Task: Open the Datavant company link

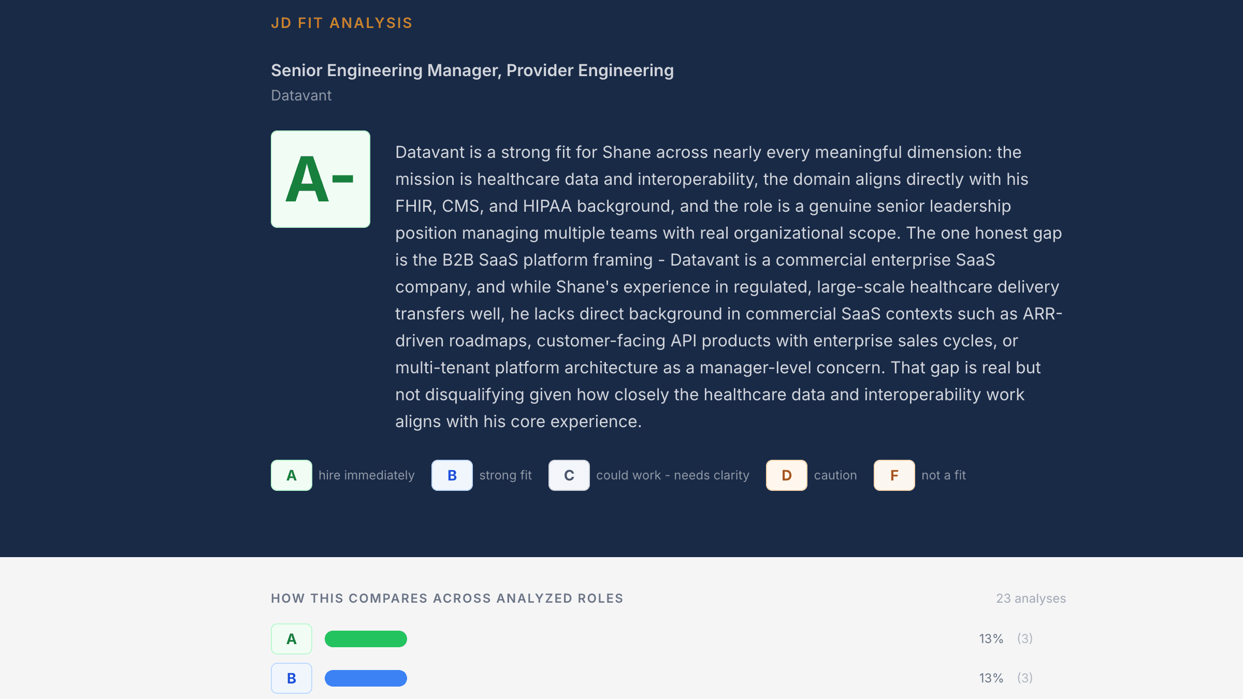Action: pyautogui.click(x=301, y=95)
